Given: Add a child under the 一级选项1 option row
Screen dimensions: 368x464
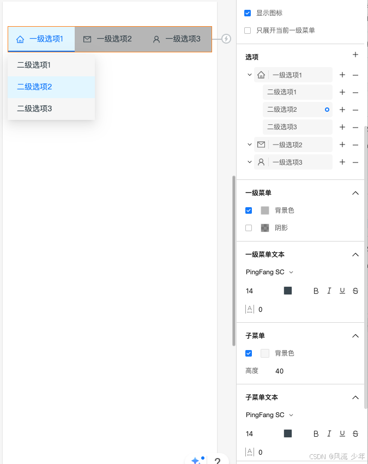Looking at the screenshot, I should click(x=342, y=75).
